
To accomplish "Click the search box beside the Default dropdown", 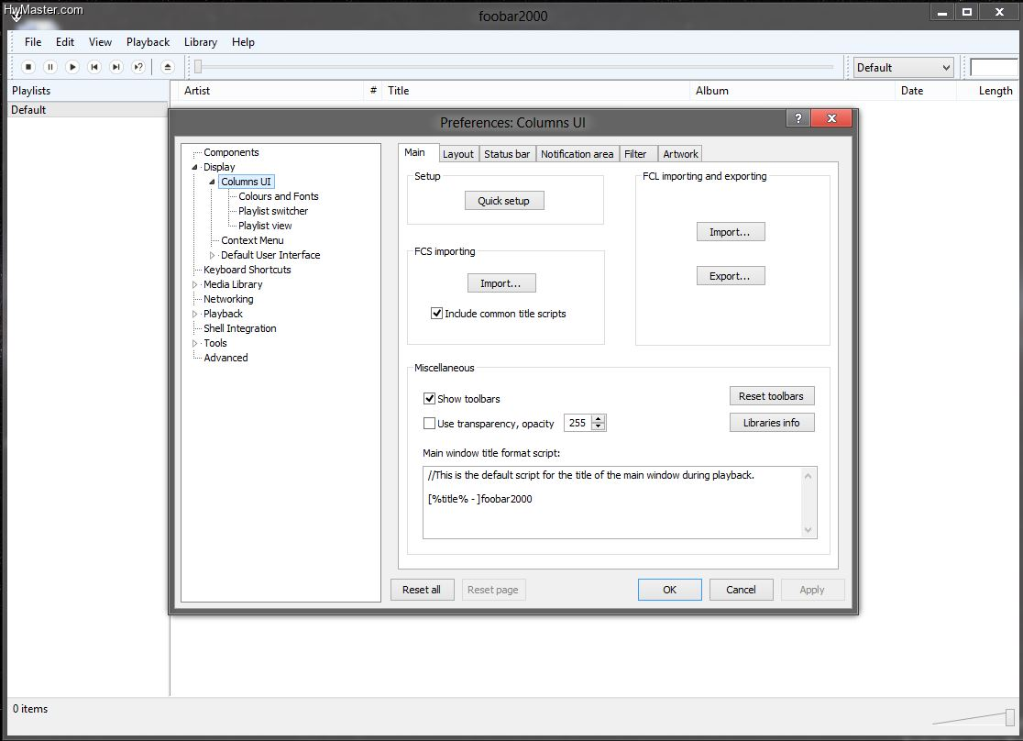I will pos(994,67).
